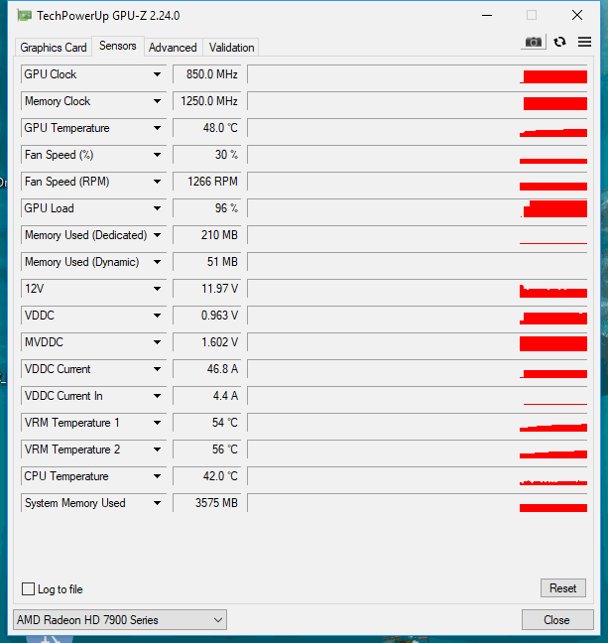This screenshot has height=643, width=608.
Task: Open the AMD Radeon HD 7900 Series selector
Action: coord(120,620)
